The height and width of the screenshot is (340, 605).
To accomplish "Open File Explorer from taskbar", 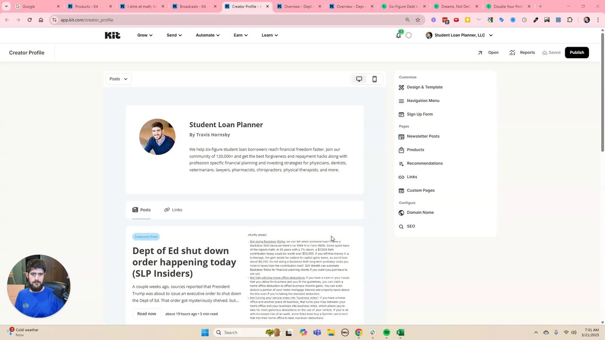I will pos(331,332).
